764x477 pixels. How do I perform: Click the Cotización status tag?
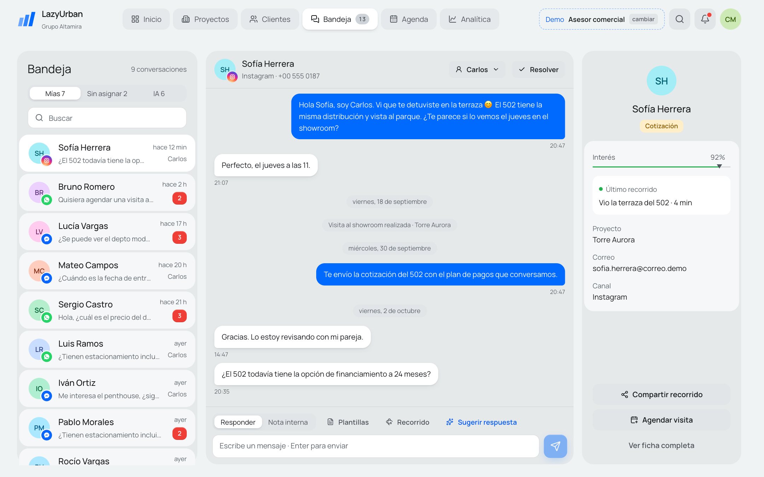point(661,126)
